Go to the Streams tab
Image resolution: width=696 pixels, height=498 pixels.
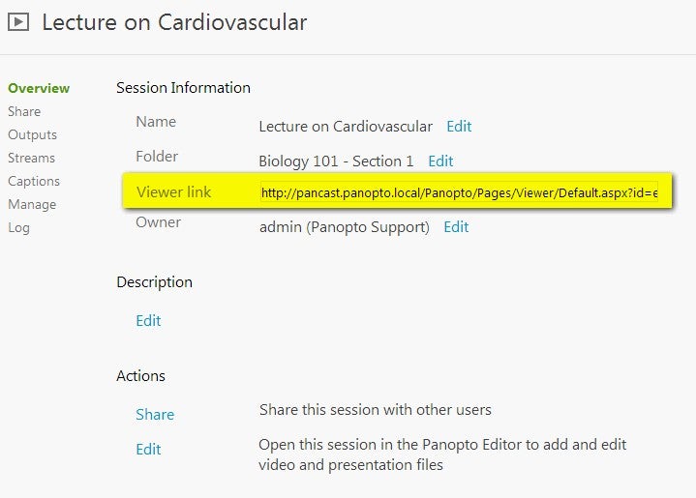coord(32,158)
